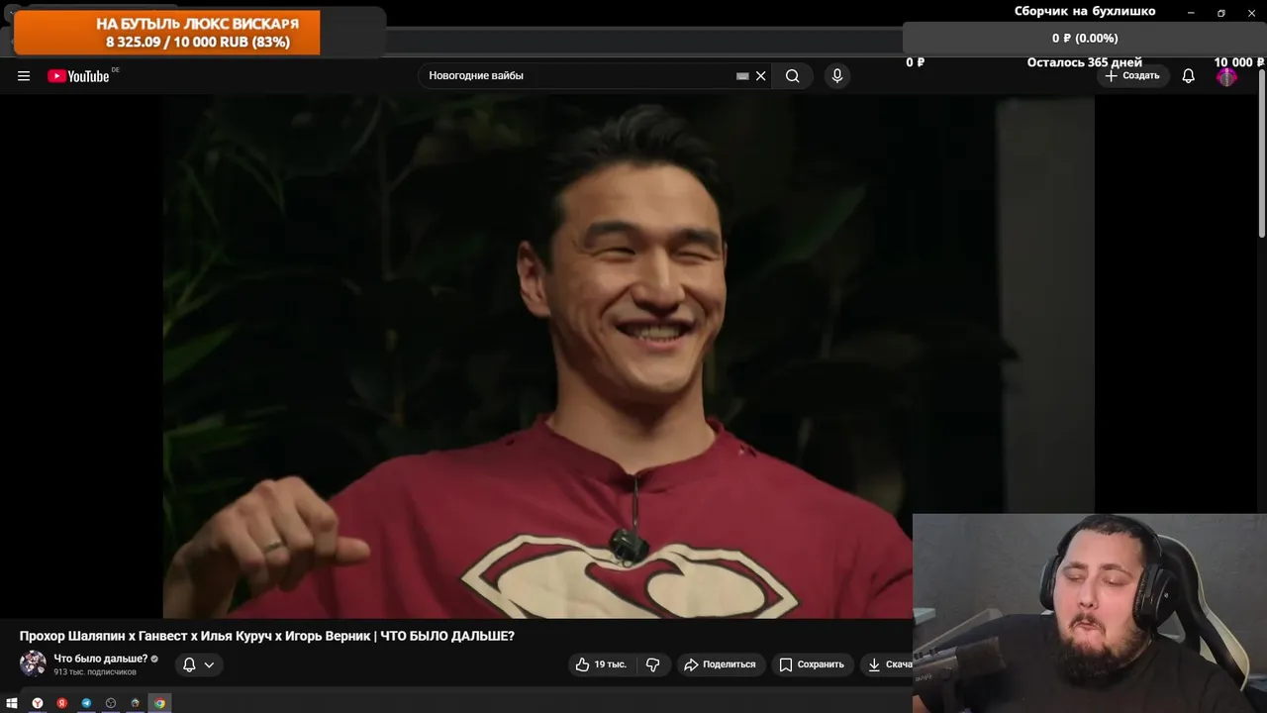Start voice search with microphone

837,76
